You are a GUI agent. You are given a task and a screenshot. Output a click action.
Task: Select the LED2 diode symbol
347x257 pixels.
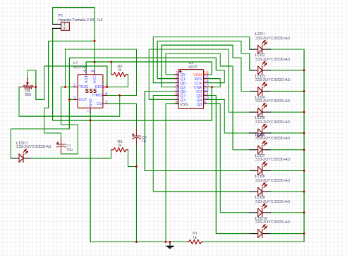coord(262,68)
